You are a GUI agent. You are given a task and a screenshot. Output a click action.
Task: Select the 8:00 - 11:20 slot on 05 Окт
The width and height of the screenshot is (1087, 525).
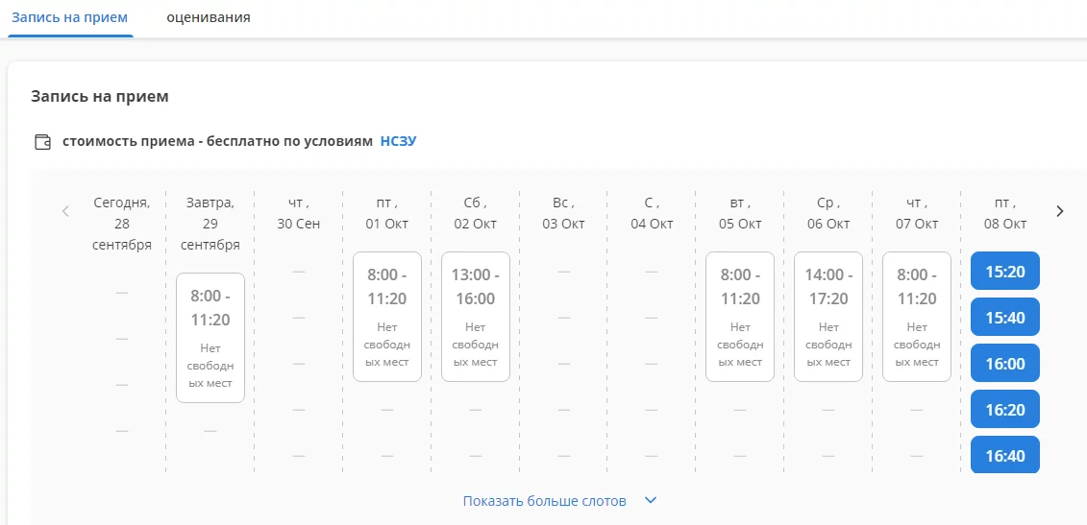(x=740, y=317)
